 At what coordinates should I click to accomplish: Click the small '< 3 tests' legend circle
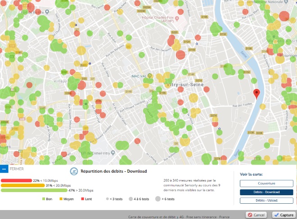click(107, 198)
